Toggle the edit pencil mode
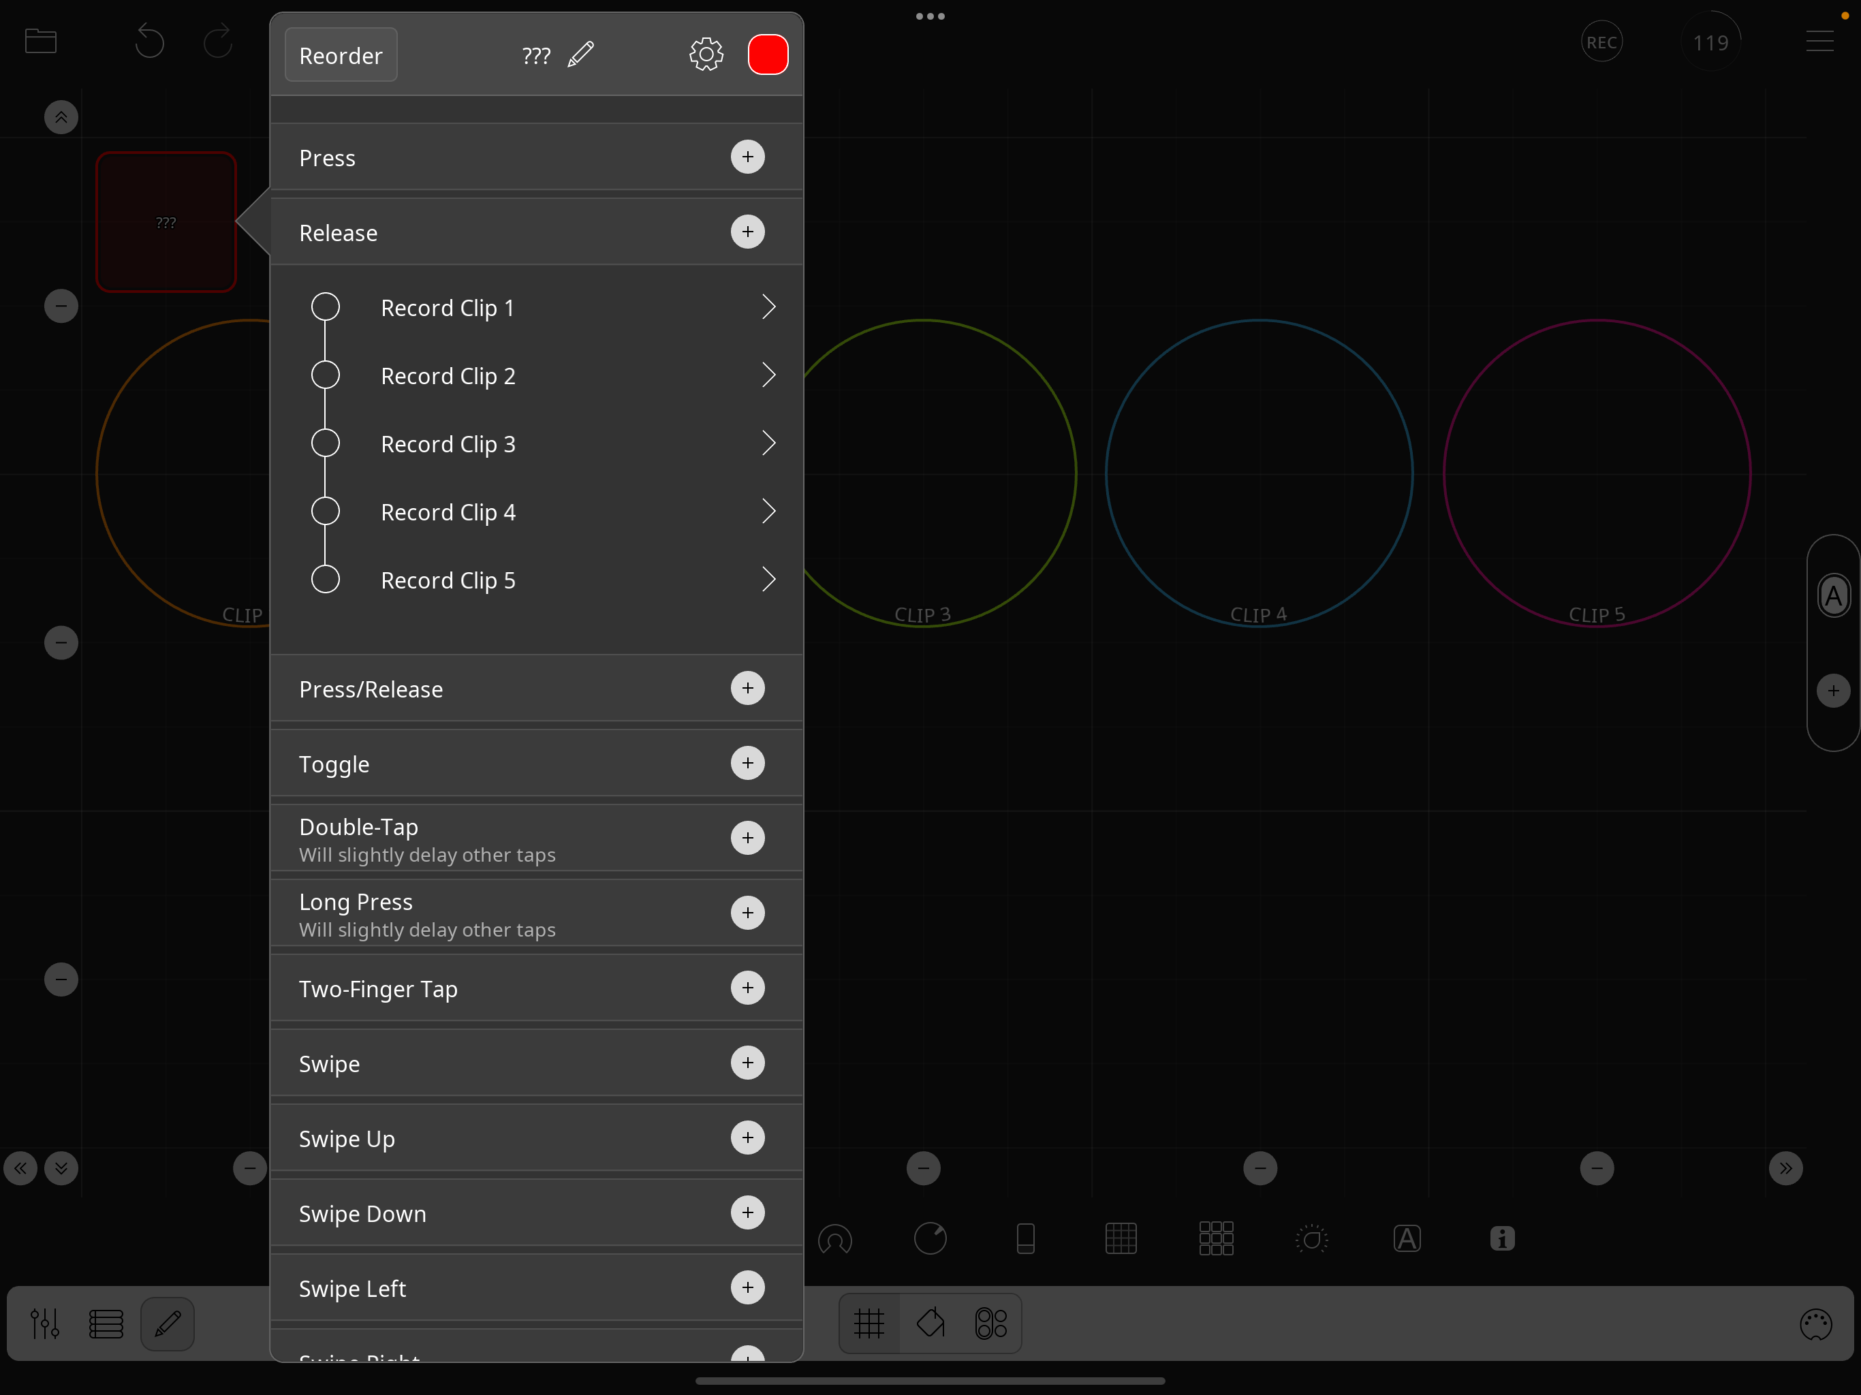The height and width of the screenshot is (1395, 1861). click(x=168, y=1323)
